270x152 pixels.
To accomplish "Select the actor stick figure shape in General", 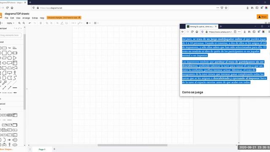I will pyautogui.click(x=15, y=73).
